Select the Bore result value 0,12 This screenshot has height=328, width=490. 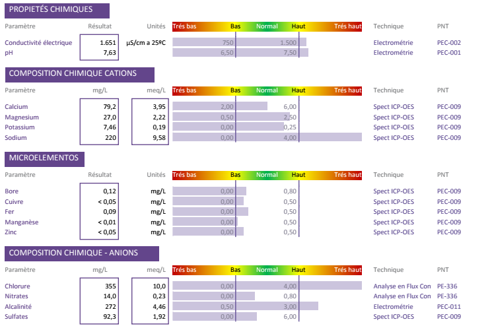[110, 191]
